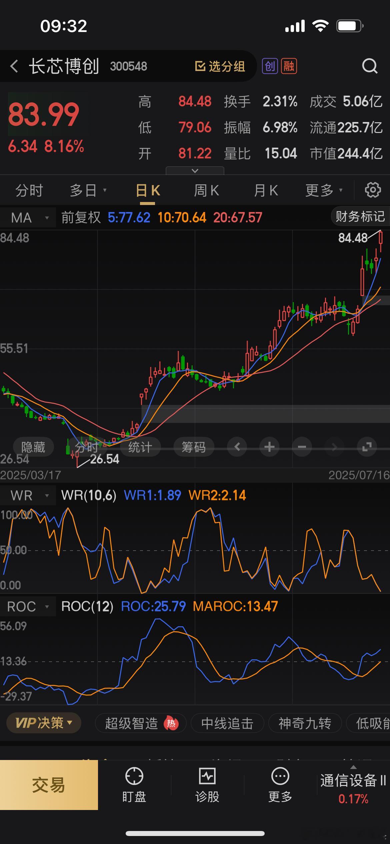The image size is (390, 844).
Task: Select 超级智造 strategy chip
Action: pyautogui.click(x=140, y=724)
